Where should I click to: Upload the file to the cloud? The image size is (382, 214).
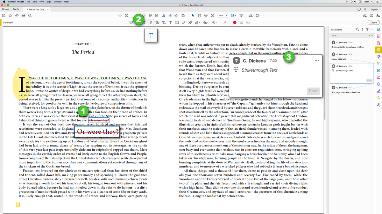coord(17,16)
